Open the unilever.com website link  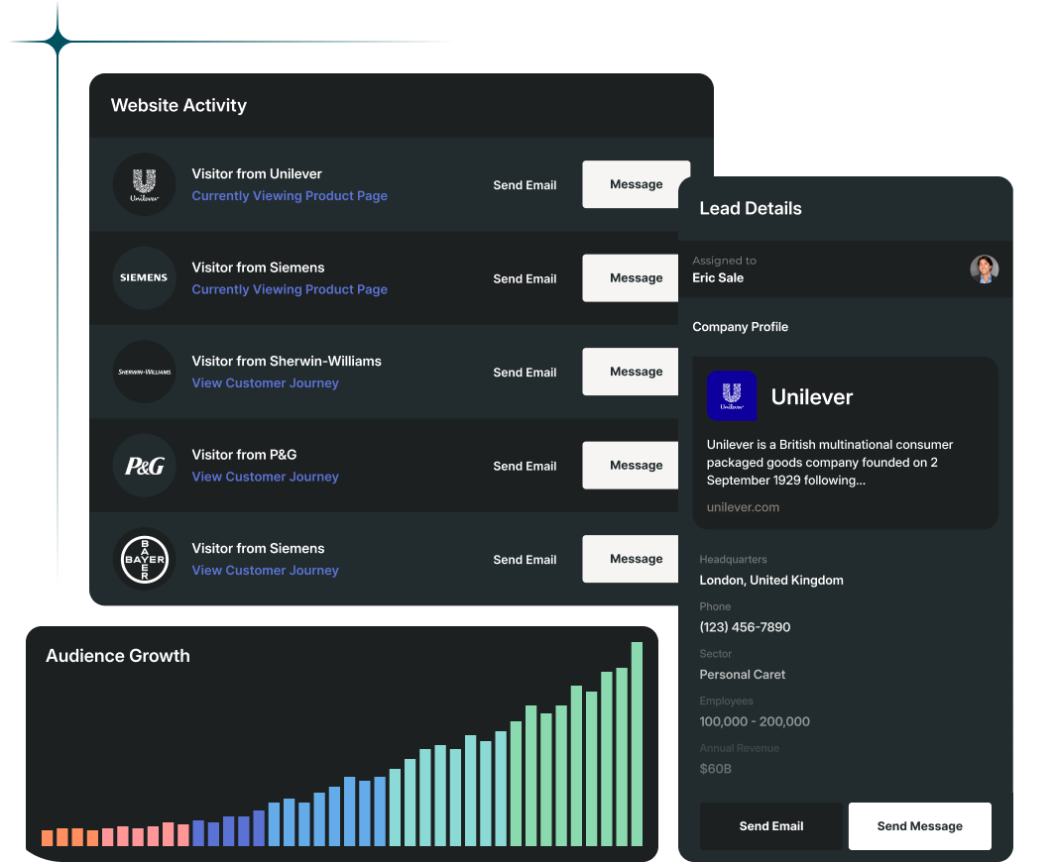click(x=744, y=506)
